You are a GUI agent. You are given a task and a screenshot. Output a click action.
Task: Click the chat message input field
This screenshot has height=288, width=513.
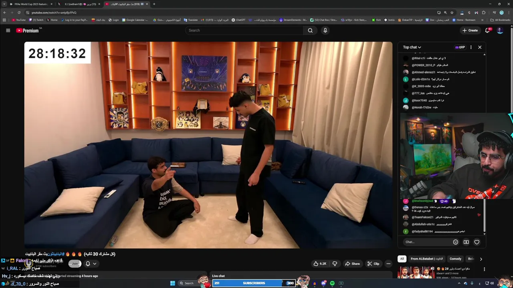click(x=427, y=242)
